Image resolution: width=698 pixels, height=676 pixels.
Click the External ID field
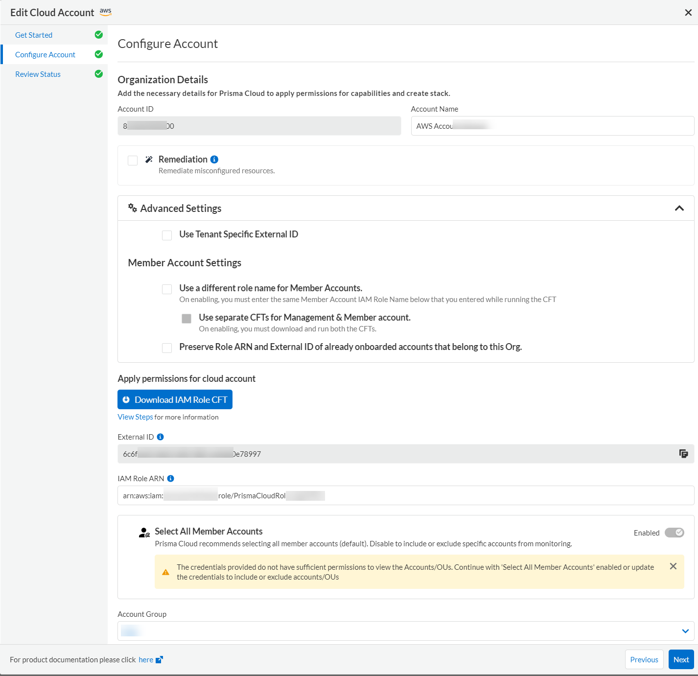406,454
